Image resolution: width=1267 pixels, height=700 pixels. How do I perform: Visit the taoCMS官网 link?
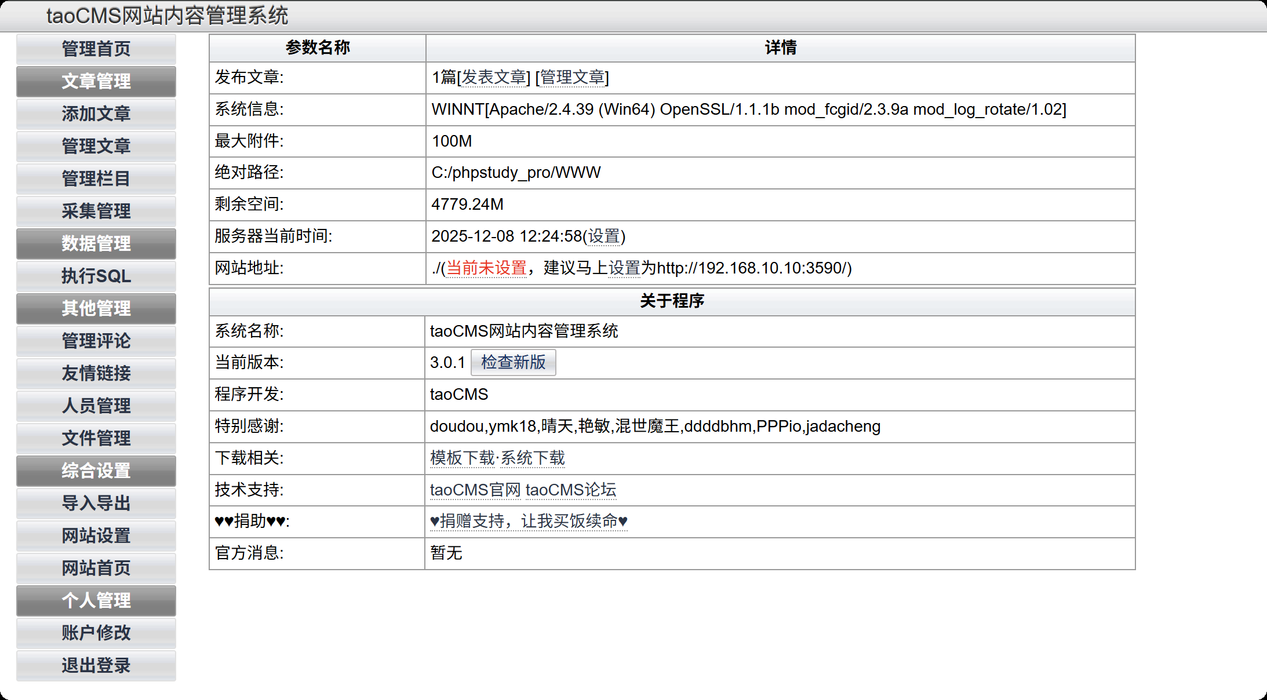pos(475,490)
